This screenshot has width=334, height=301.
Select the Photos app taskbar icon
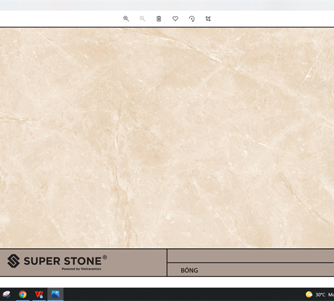55,294
